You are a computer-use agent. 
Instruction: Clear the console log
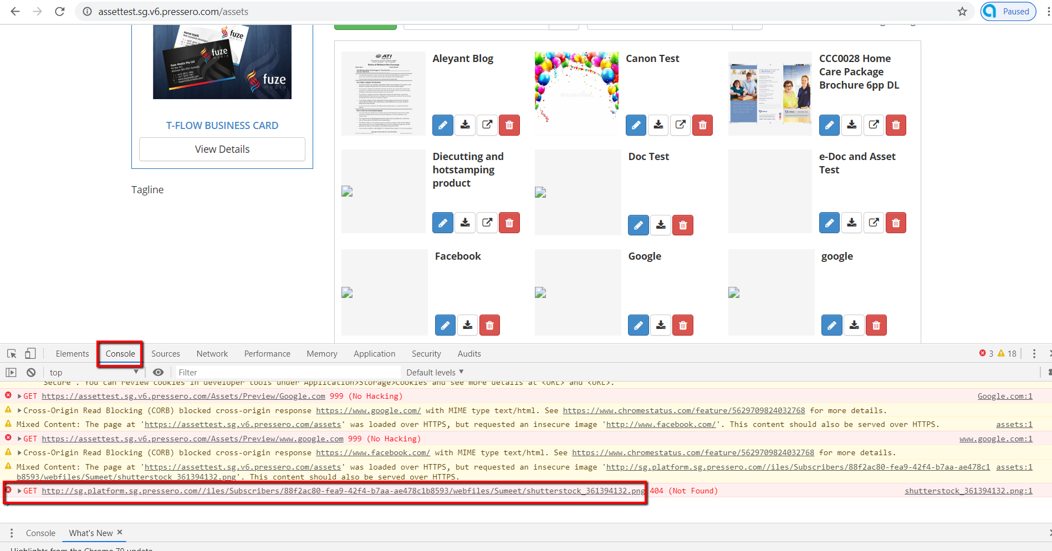(x=31, y=372)
